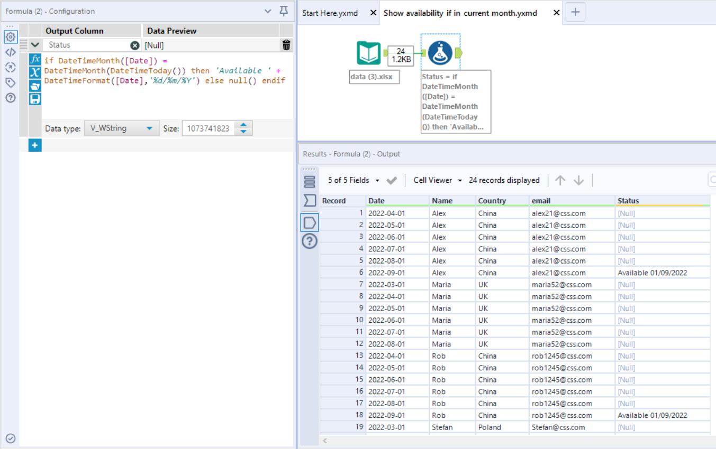Select the Formula tool on canvas
716x449 pixels.
(x=440, y=53)
